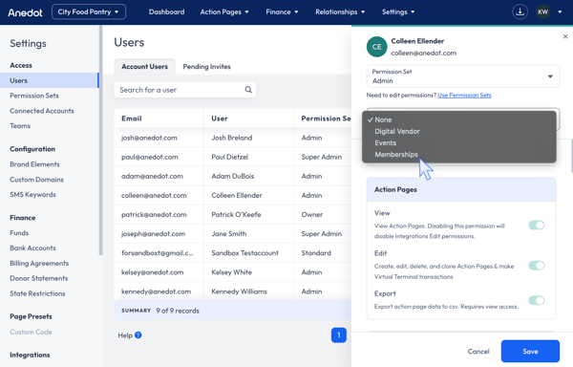This screenshot has height=367, width=573.
Task: Open the City Food Pantry account dropdown
Action: 89,11
